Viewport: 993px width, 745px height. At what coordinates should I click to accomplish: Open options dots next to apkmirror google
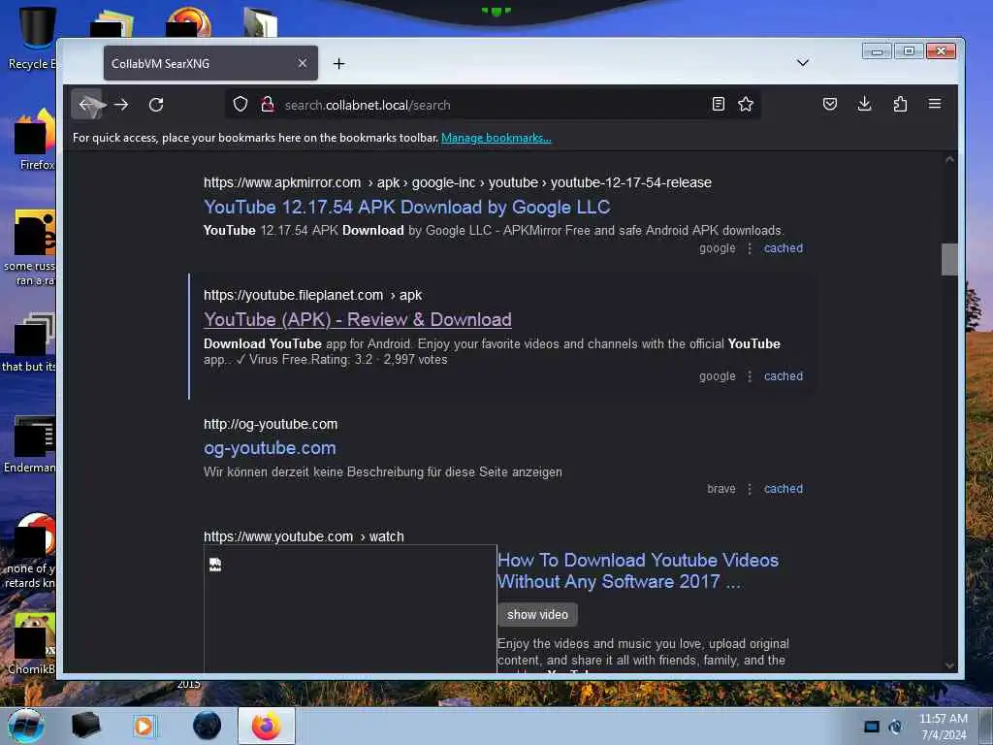(750, 248)
